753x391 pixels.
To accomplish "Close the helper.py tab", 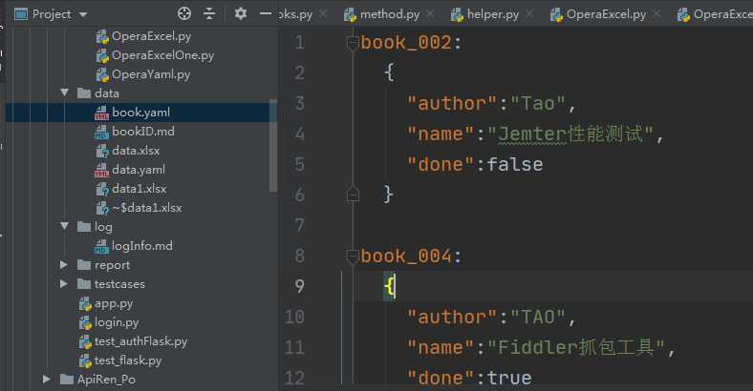I will [x=529, y=14].
